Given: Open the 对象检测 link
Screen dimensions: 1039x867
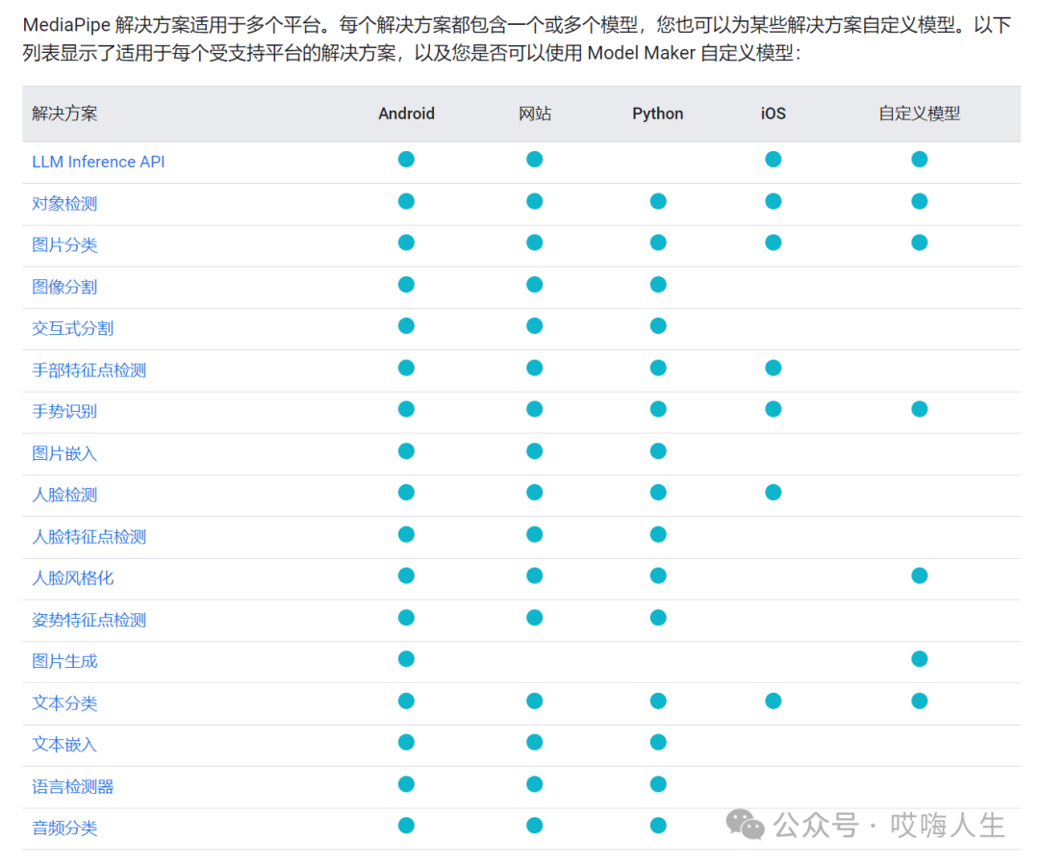Looking at the screenshot, I should (x=64, y=203).
